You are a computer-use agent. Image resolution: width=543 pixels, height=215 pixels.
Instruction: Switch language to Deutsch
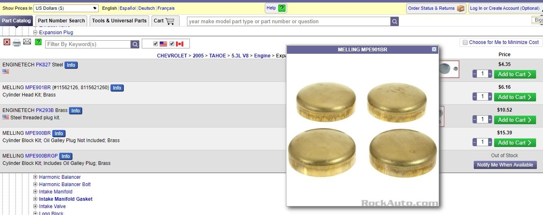pos(147,8)
